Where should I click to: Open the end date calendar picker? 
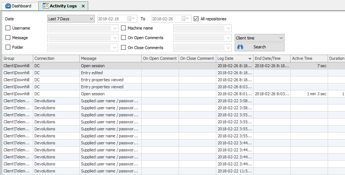click(186, 19)
